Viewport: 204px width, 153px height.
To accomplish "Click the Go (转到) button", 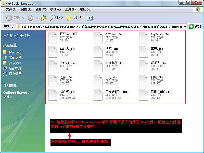I will point(195,26).
